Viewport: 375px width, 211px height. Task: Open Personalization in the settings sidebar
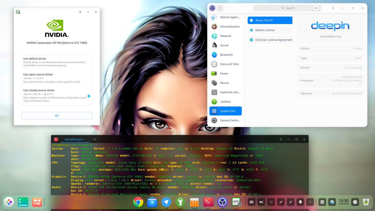[225, 27]
